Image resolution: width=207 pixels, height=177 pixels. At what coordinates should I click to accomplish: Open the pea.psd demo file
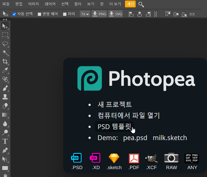(135, 138)
